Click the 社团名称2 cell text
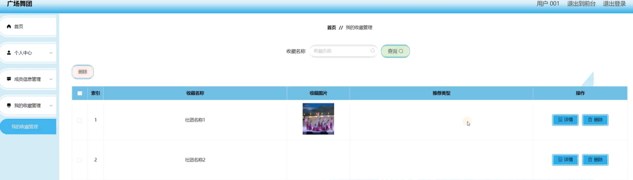Screen dimensions: 633x180 click(x=195, y=160)
